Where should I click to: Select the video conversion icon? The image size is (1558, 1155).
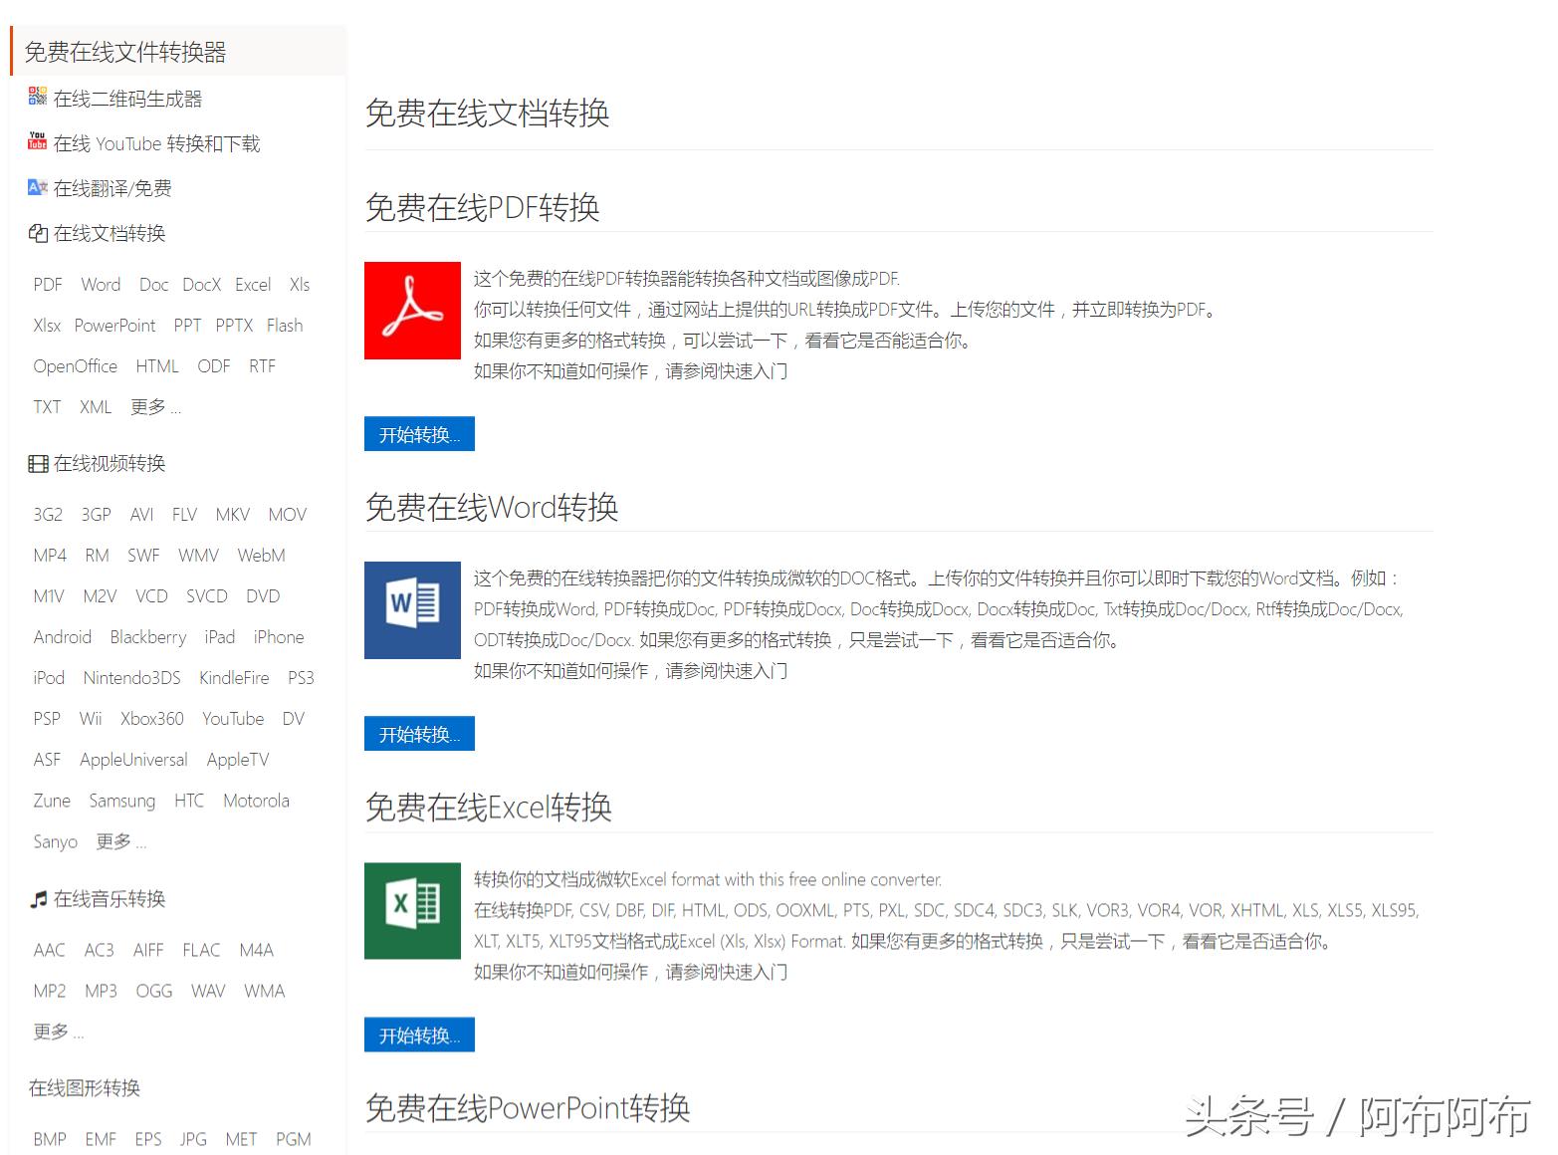click(x=37, y=463)
